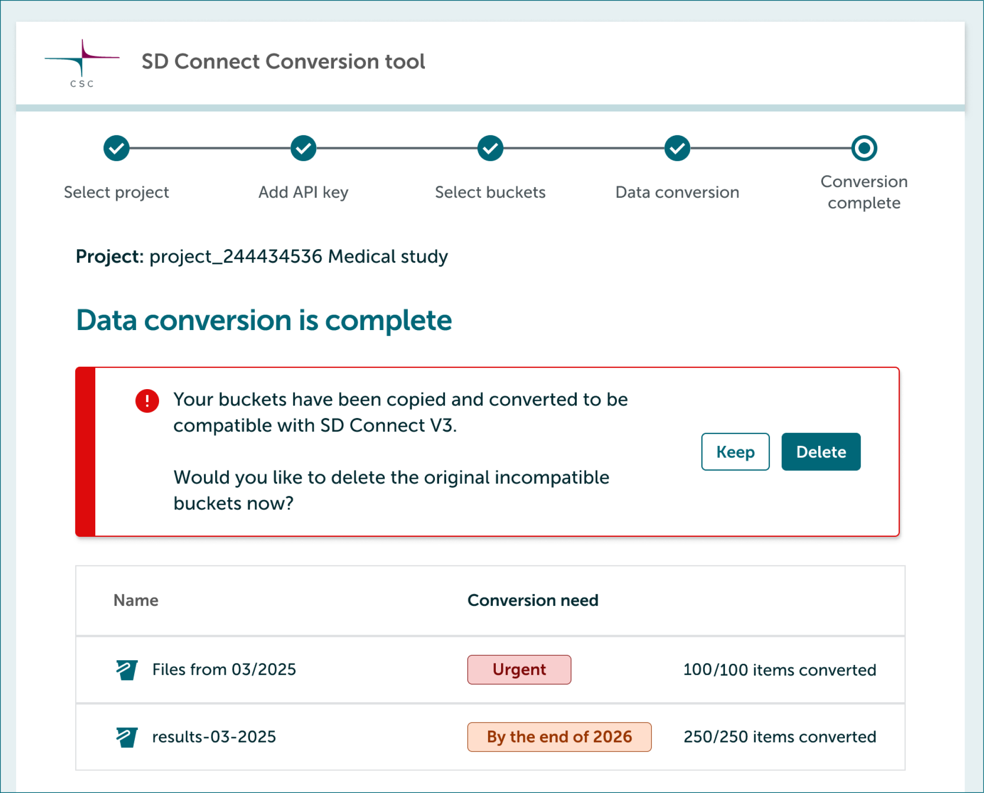Image resolution: width=984 pixels, height=793 pixels.
Task: Click the Urgent badge
Action: [x=519, y=669]
